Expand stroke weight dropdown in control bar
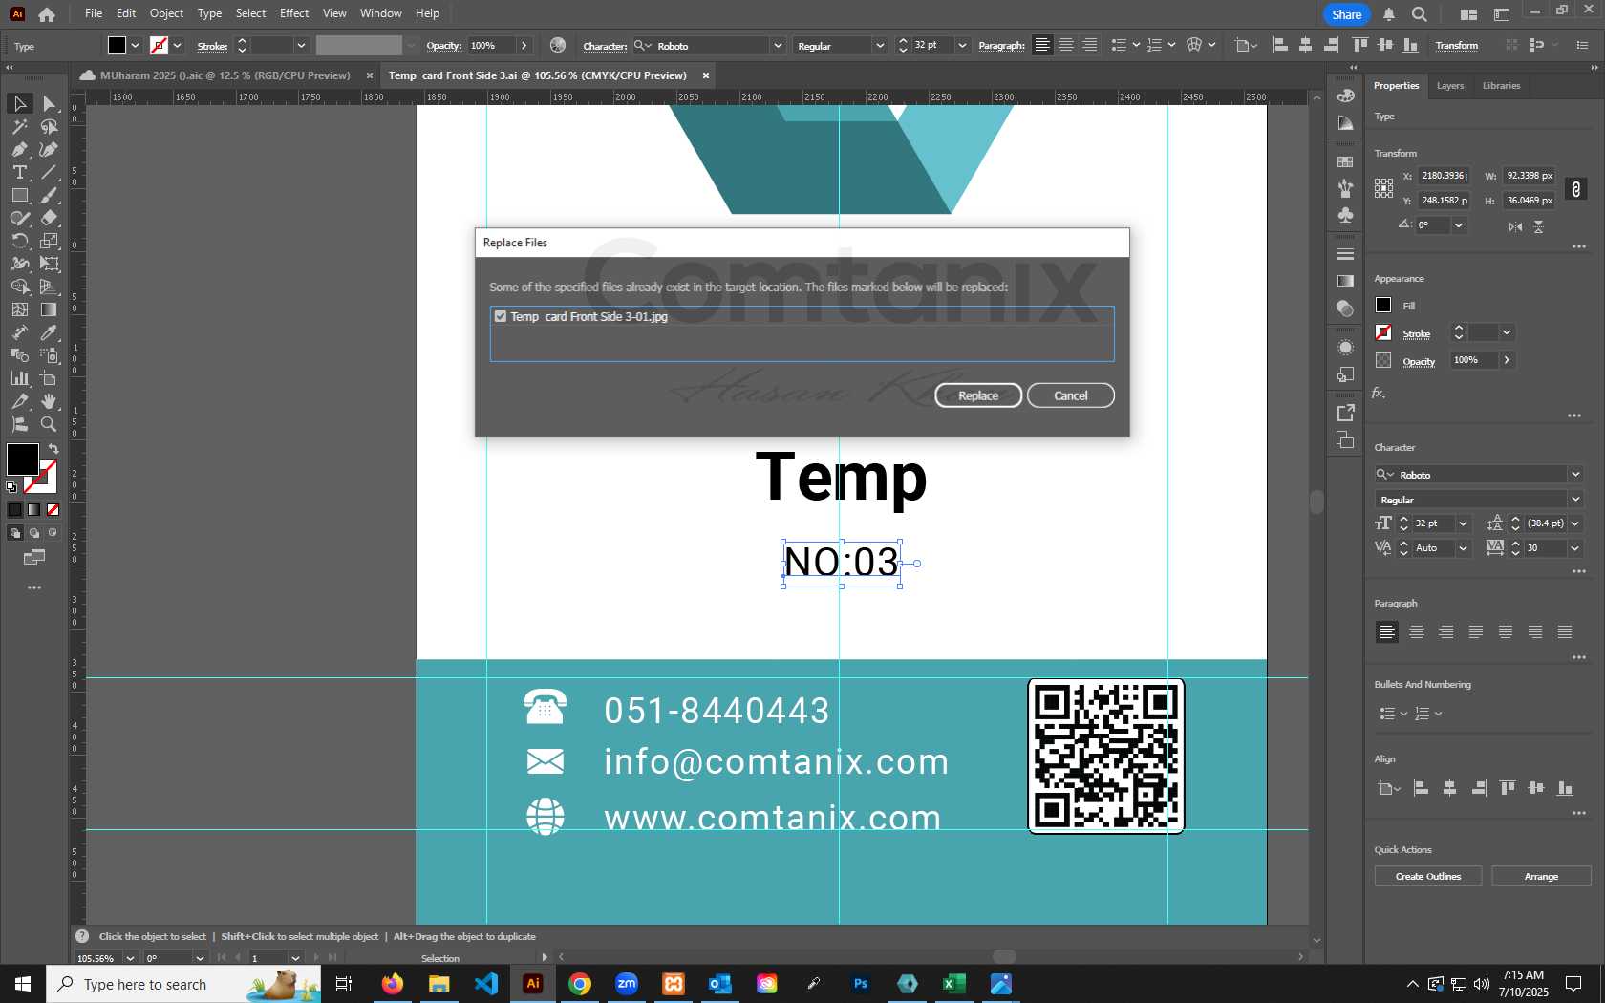This screenshot has height=1003, width=1605. [301, 46]
